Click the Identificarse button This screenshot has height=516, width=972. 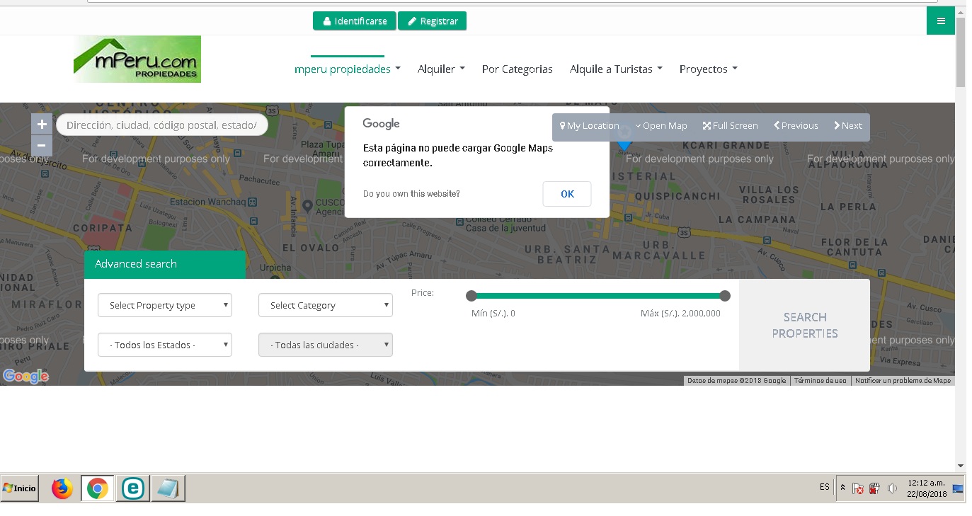pyautogui.click(x=354, y=21)
